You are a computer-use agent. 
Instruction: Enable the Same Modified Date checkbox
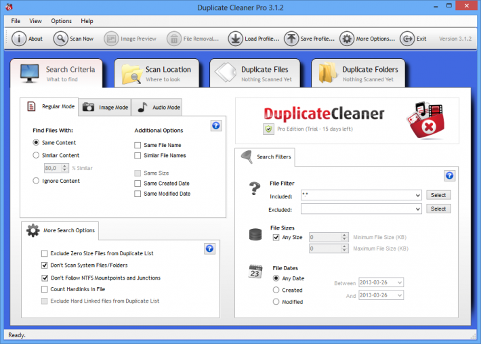(138, 194)
